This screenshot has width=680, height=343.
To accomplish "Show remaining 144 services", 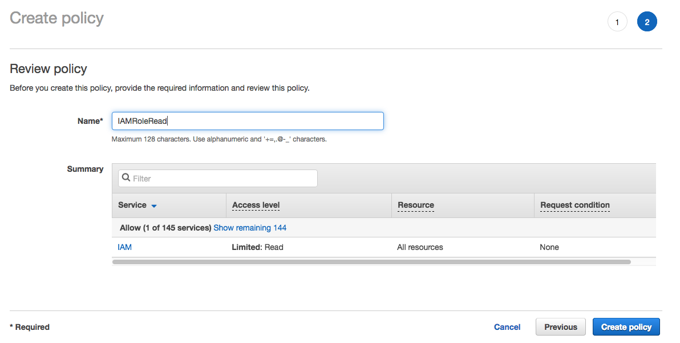I will point(250,228).
